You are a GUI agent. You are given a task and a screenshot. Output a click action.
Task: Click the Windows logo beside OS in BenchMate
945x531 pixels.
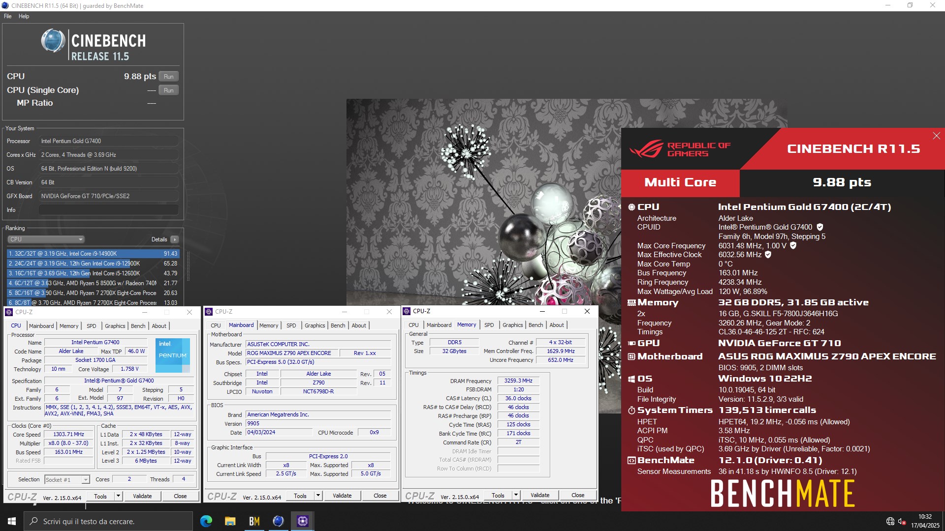tap(631, 379)
